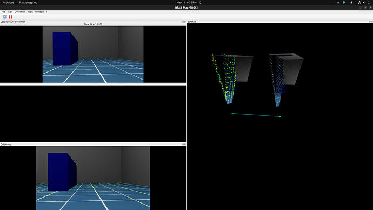Image resolution: width=373 pixels, height=210 pixels.
Task: Close the 3D Map panel
Action: click(372, 22)
